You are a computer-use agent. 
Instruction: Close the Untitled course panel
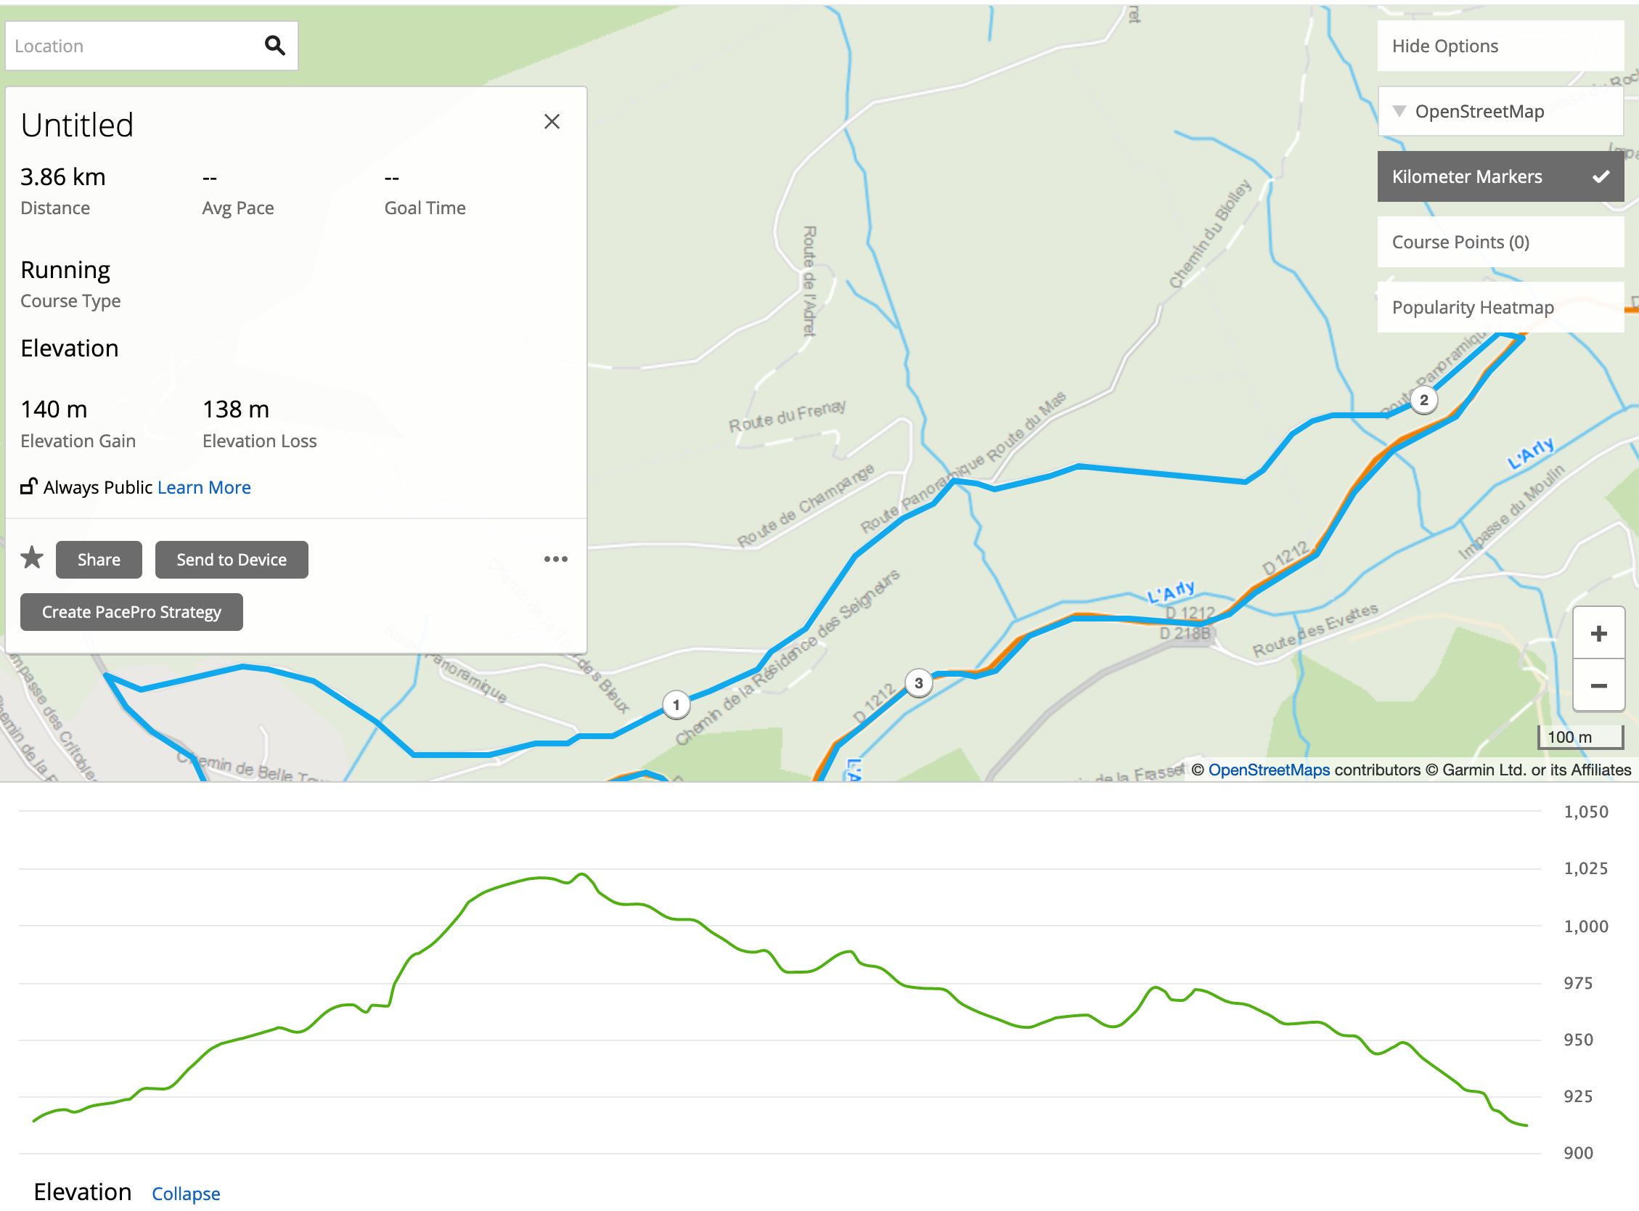[552, 122]
